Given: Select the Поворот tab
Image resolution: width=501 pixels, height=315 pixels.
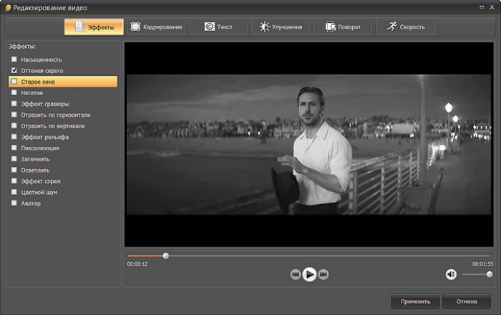Looking at the screenshot, I should pos(343,26).
